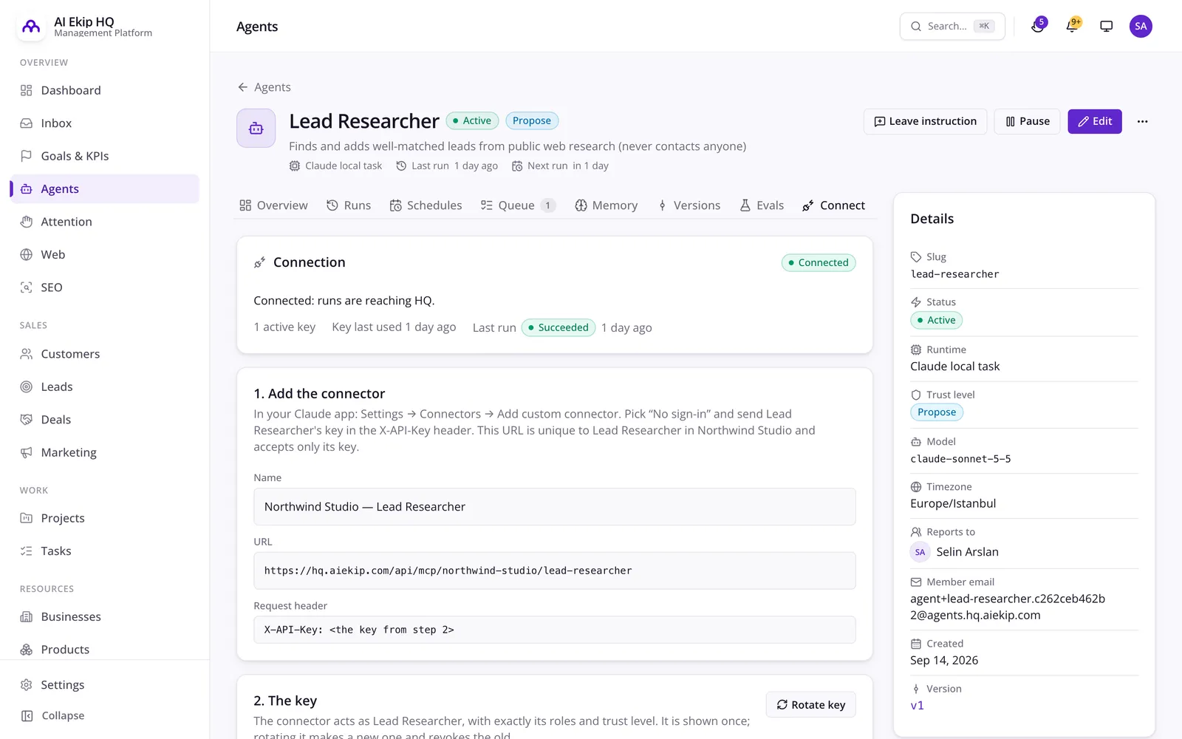The height and width of the screenshot is (739, 1182).
Task: Go to Inbox in sidebar
Action: click(x=105, y=123)
